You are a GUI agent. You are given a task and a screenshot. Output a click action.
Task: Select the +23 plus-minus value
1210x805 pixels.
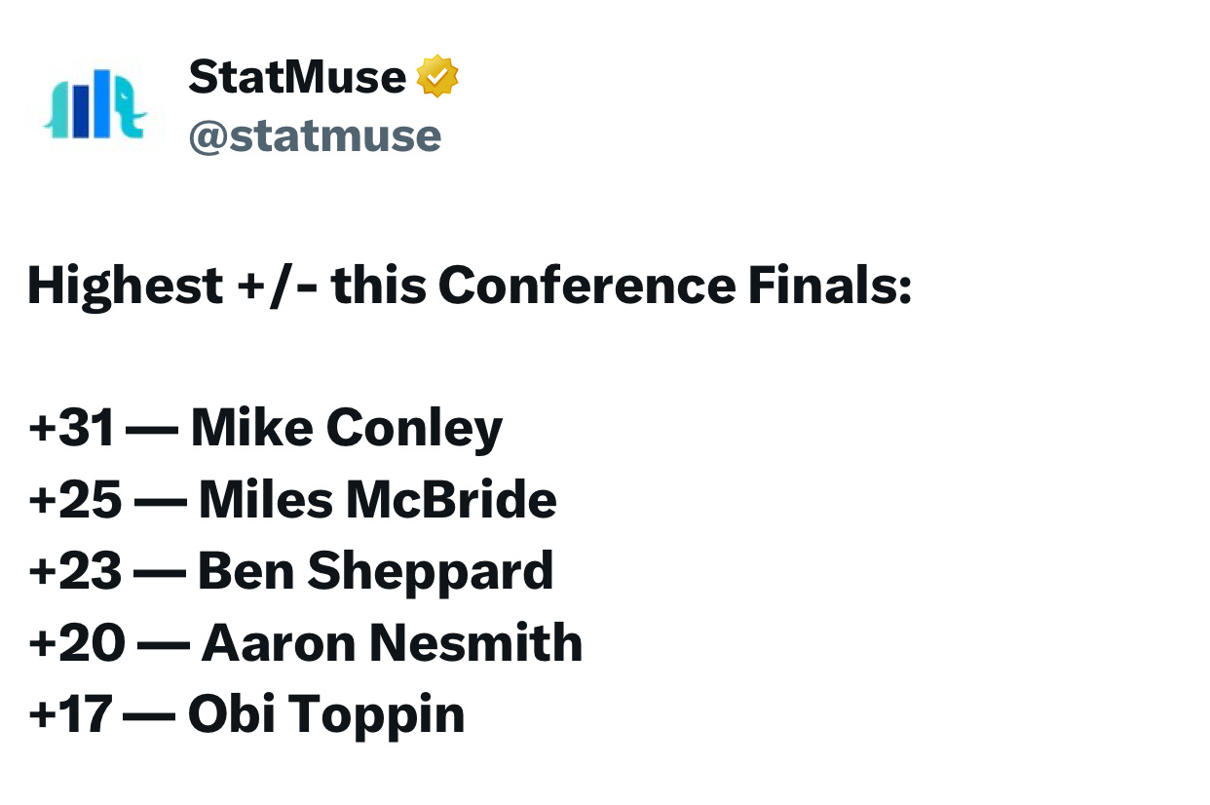[75, 571]
